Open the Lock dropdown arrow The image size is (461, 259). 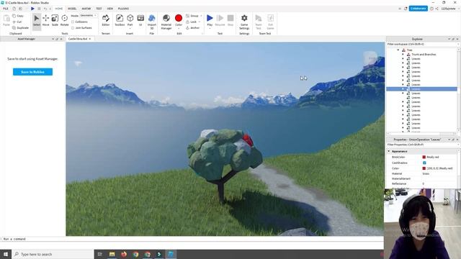(200, 22)
